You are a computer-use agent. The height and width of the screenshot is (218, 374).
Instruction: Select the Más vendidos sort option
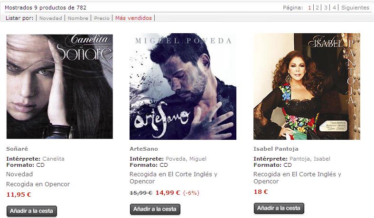pyautogui.click(x=133, y=18)
